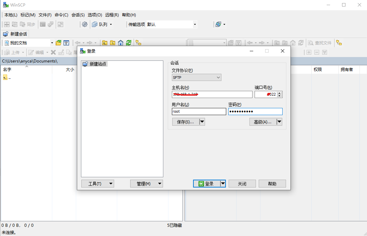This screenshot has height=236, width=367.
Task: Click the new session globe icon
Action: coord(218,24)
